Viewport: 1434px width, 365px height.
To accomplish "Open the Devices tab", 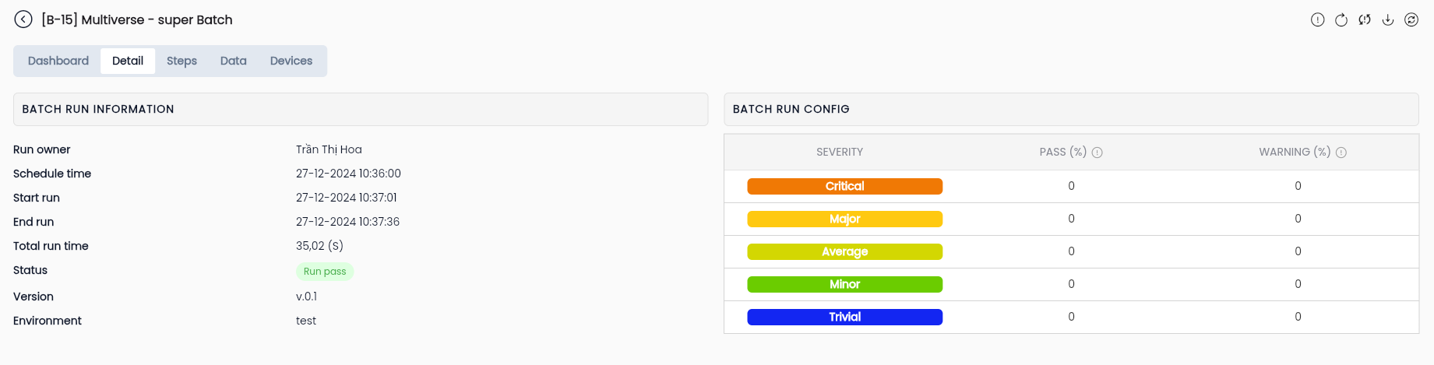I will tap(291, 61).
